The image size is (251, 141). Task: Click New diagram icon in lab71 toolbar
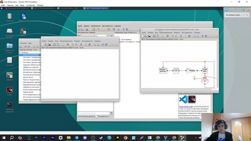click(x=142, y=36)
